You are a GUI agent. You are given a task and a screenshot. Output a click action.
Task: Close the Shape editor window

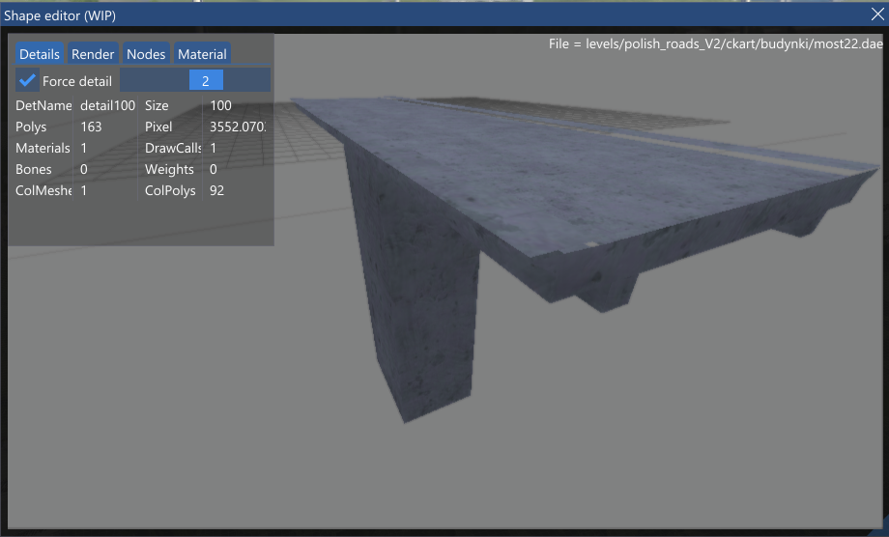[876, 14]
